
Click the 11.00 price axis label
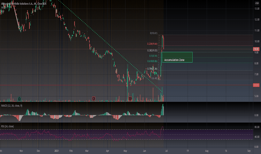pos(257,31)
